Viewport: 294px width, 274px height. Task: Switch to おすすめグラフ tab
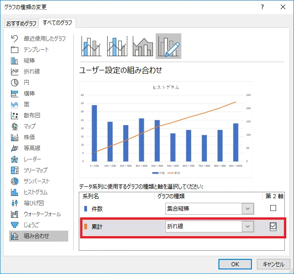point(21,23)
